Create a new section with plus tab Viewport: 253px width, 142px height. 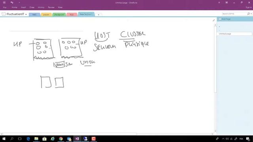click(98, 15)
